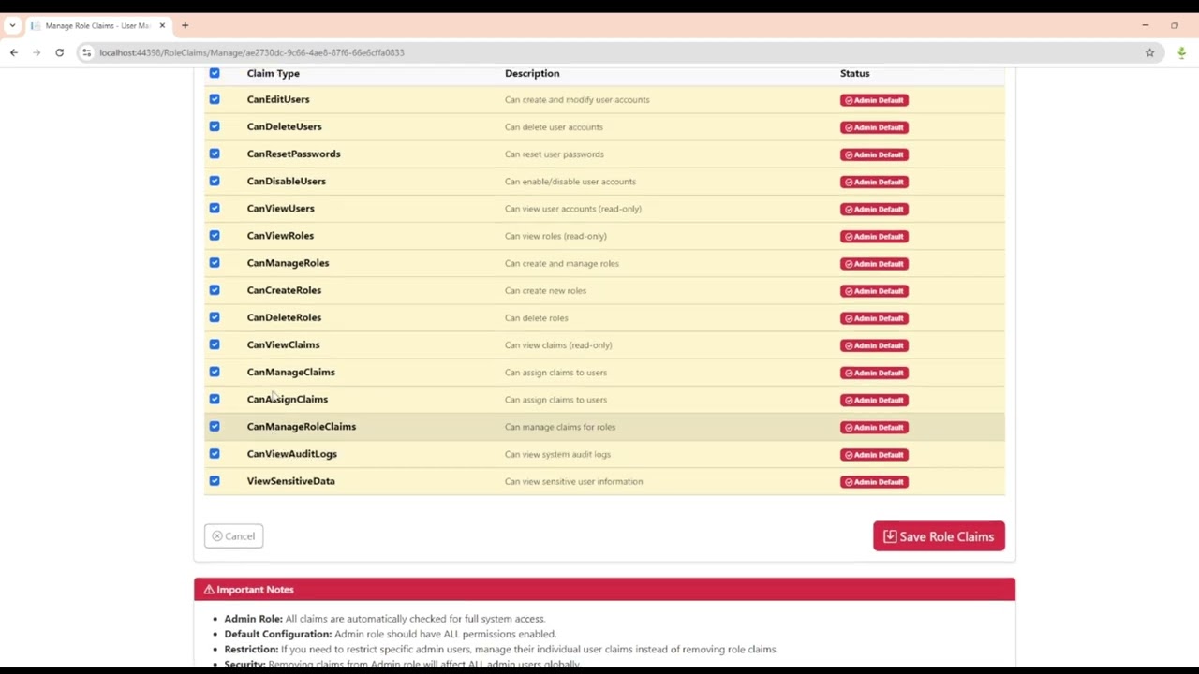The image size is (1199, 674).
Task: Open the green download icon in toolbar
Action: pos(1181,52)
